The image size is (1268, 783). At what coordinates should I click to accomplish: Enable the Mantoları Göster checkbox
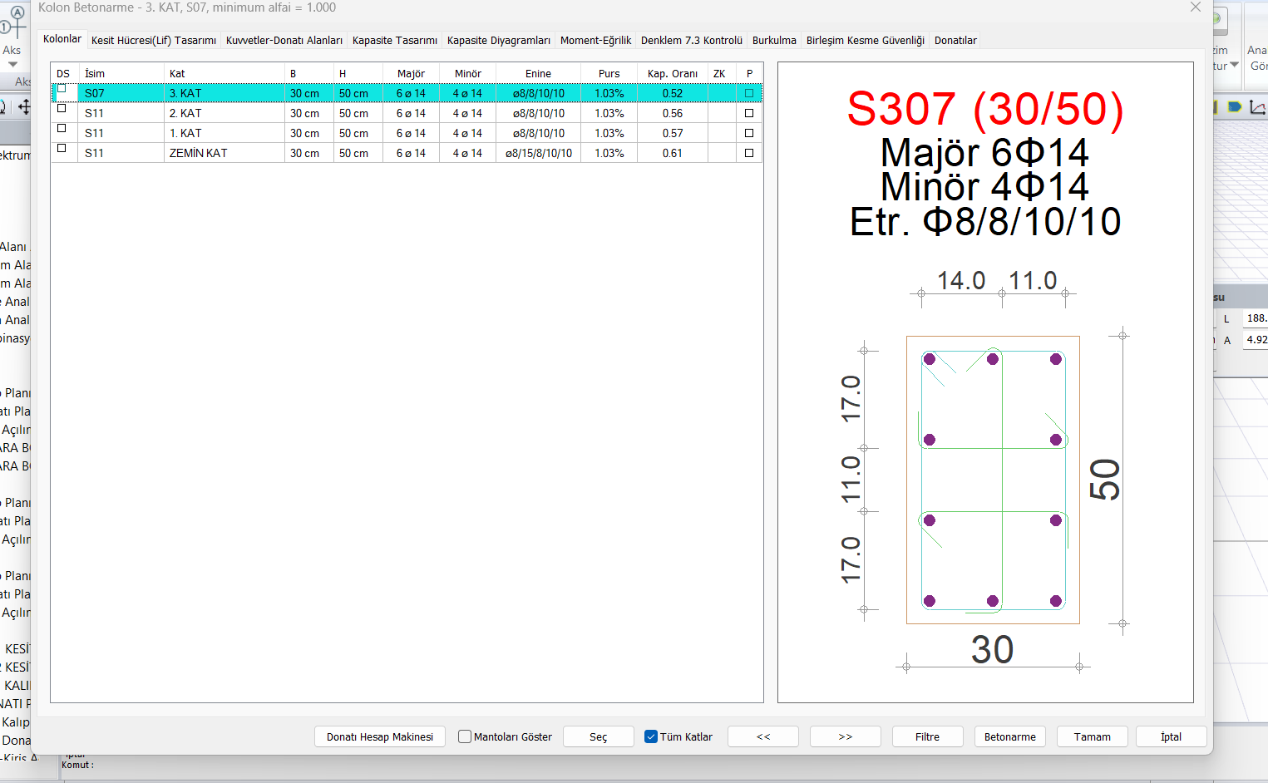(x=465, y=736)
